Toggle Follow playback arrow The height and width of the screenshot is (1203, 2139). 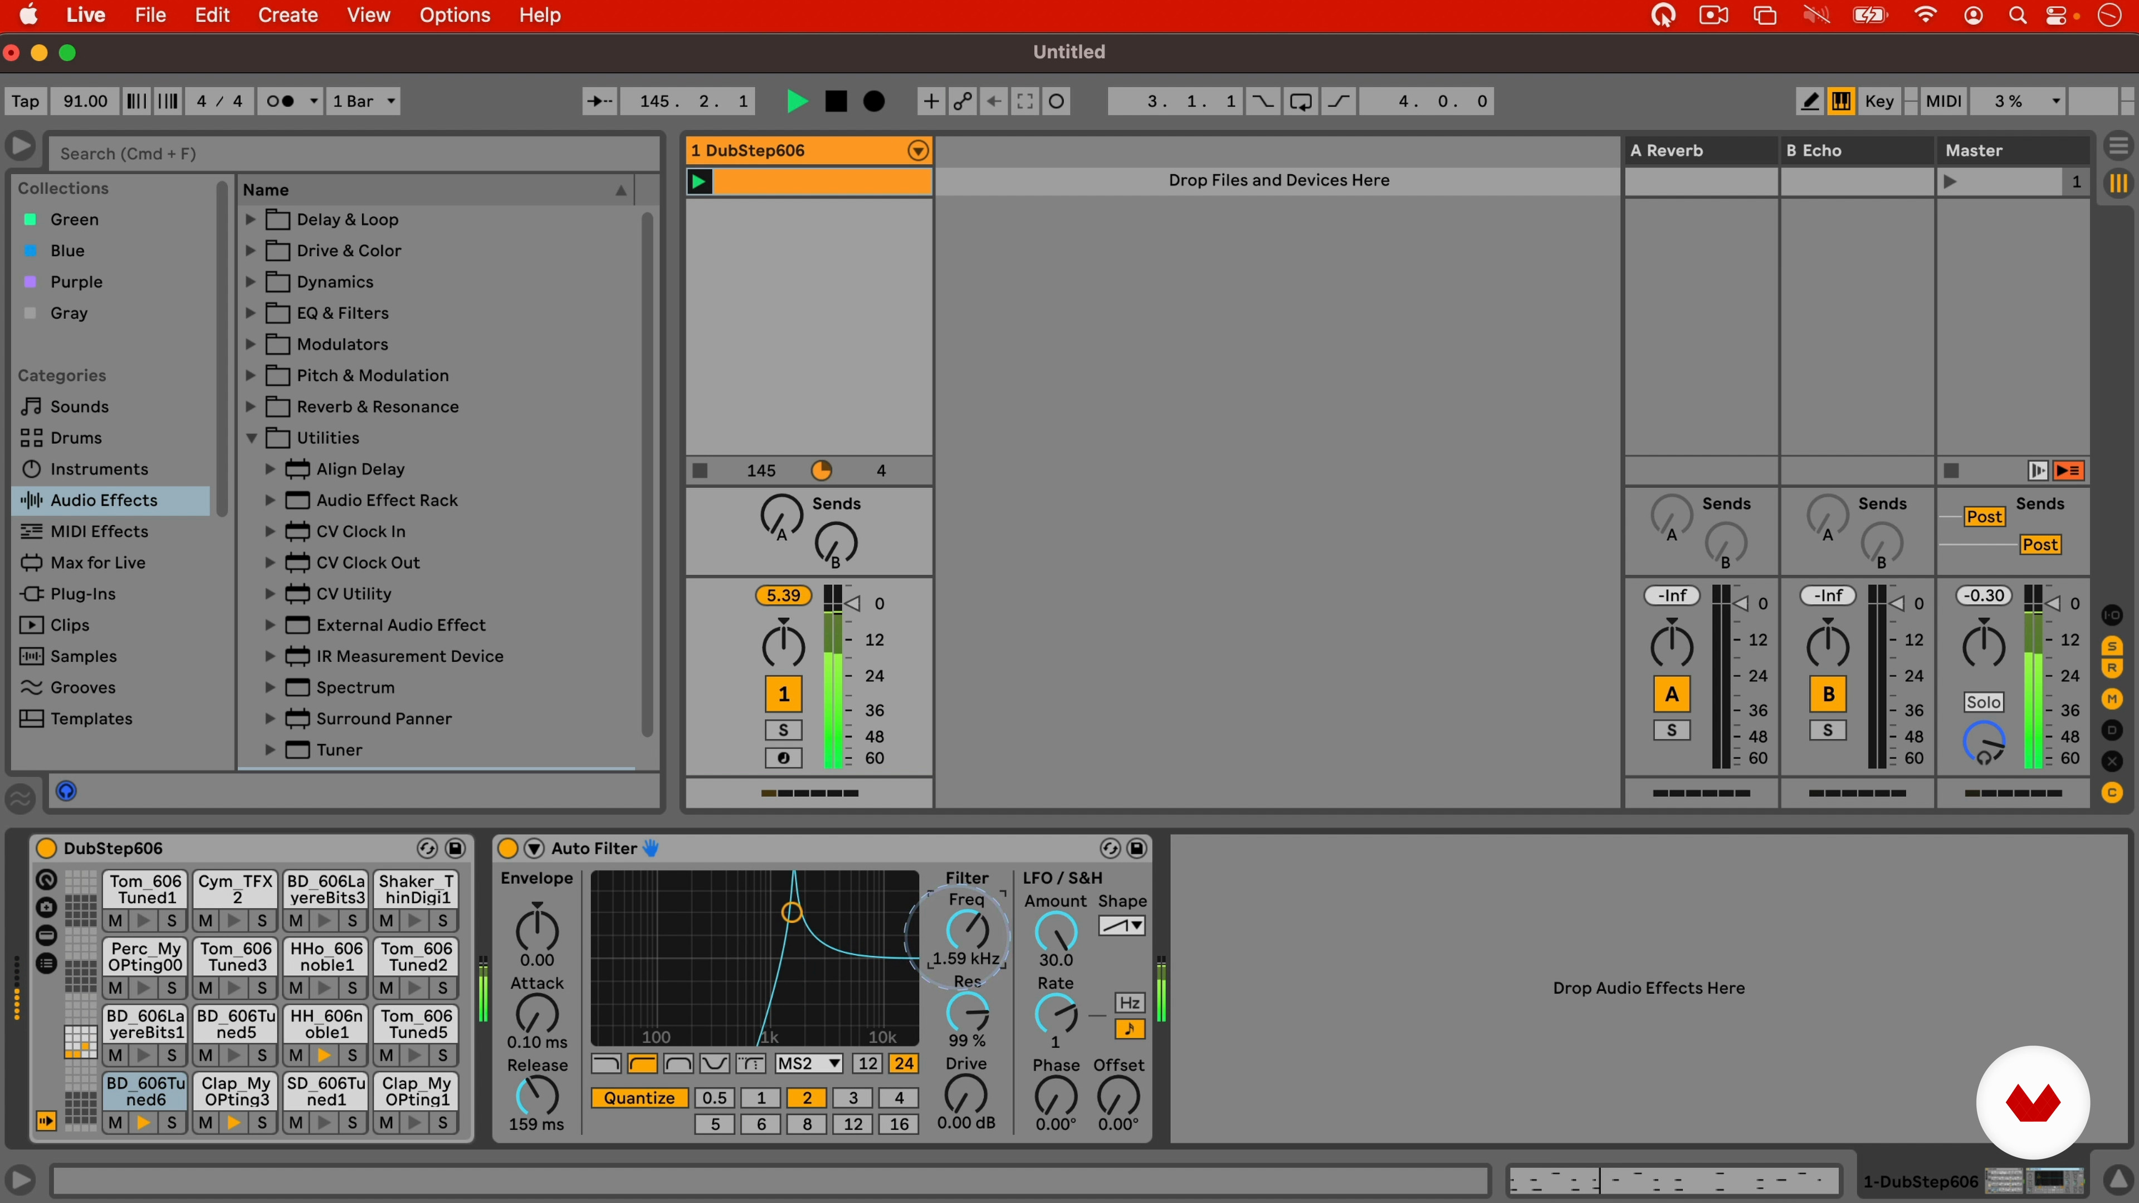(x=599, y=101)
